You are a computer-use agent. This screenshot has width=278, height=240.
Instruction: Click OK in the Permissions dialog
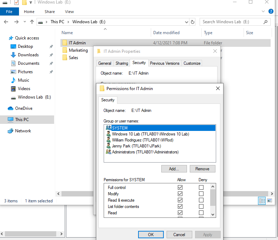click(151, 235)
